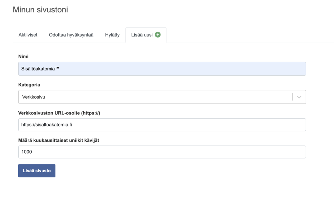Expand the Kategoria chevron arrow
Viewport: 334px width, 211px height.
pos(299,97)
